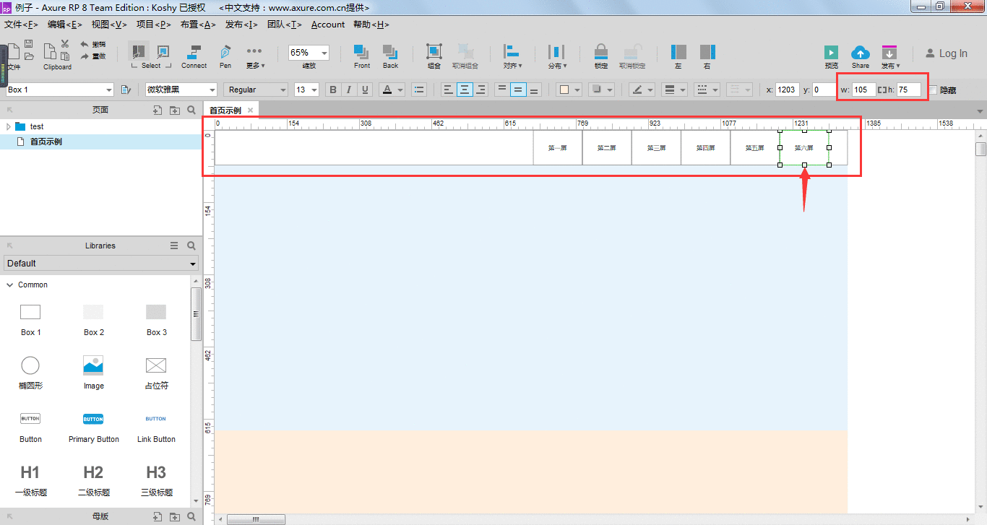This screenshot has width=987, height=525.
Task: Select the Pen tool
Action: (x=225, y=57)
